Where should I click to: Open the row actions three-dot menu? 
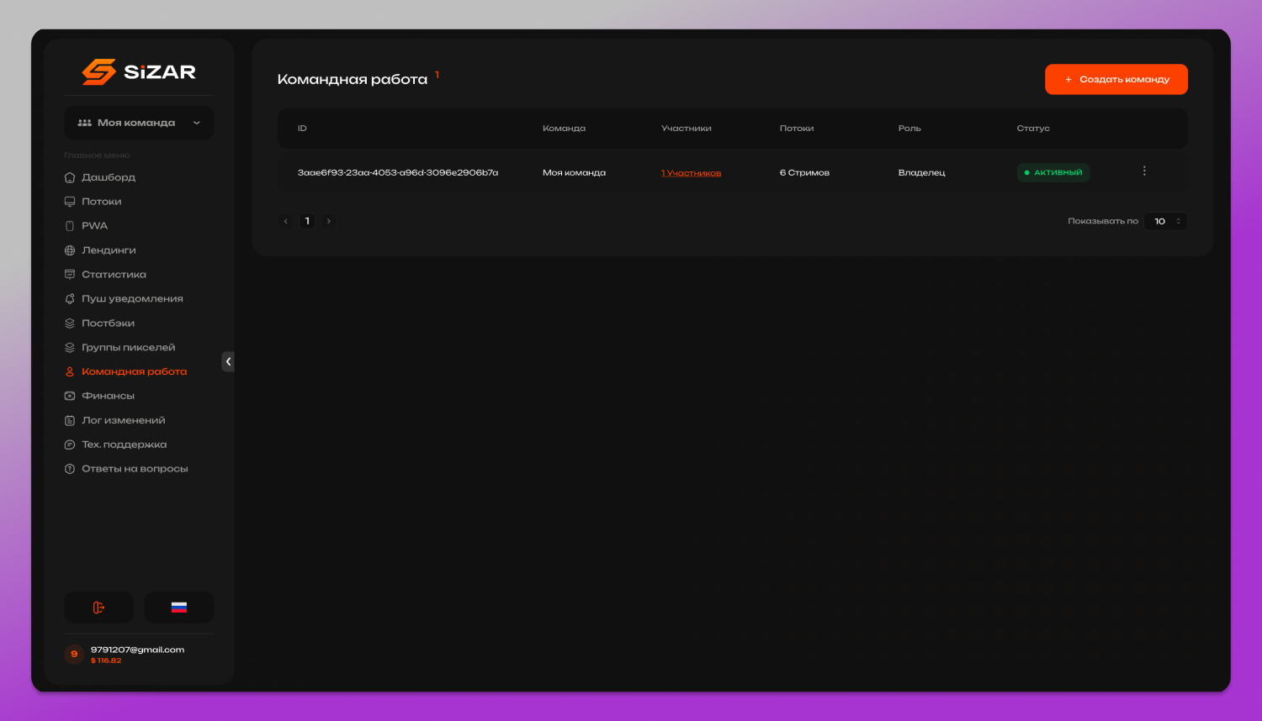point(1144,171)
